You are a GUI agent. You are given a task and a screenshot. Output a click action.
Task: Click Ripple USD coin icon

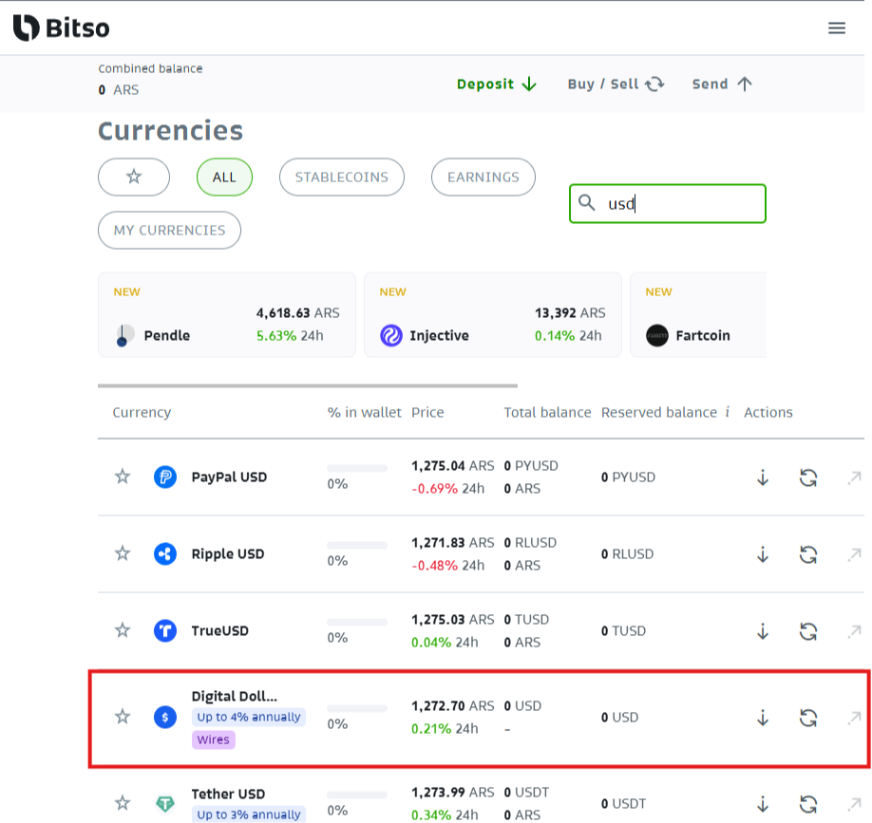point(165,553)
